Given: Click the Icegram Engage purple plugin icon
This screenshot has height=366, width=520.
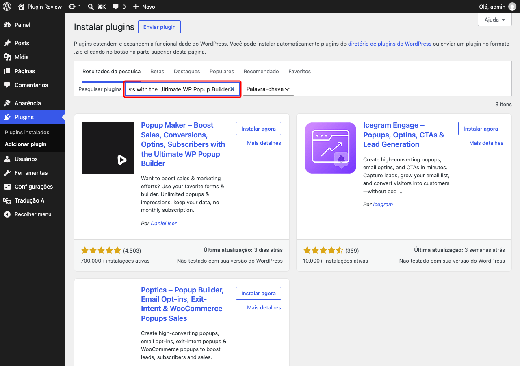Looking at the screenshot, I should pyautogui.click(x=331, y=148).
